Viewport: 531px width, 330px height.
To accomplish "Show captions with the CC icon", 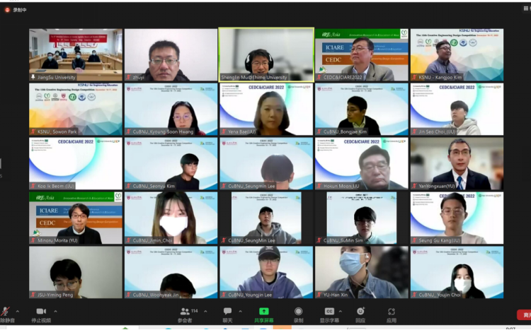I will pos(329,312).
